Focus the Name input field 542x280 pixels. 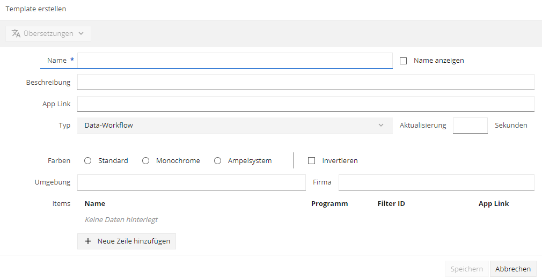(x=235, y=61)
